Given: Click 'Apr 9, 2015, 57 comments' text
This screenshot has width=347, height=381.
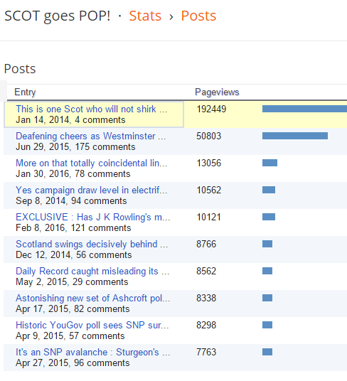Looking at the screenshot, I should (70, 336).
